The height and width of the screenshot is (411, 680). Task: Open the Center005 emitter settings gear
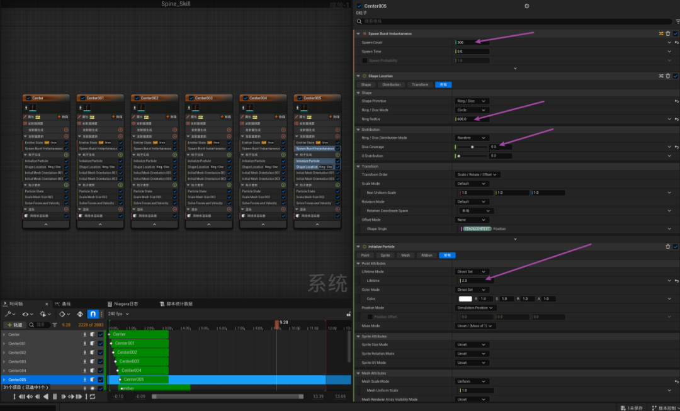[x=526, y=6]
